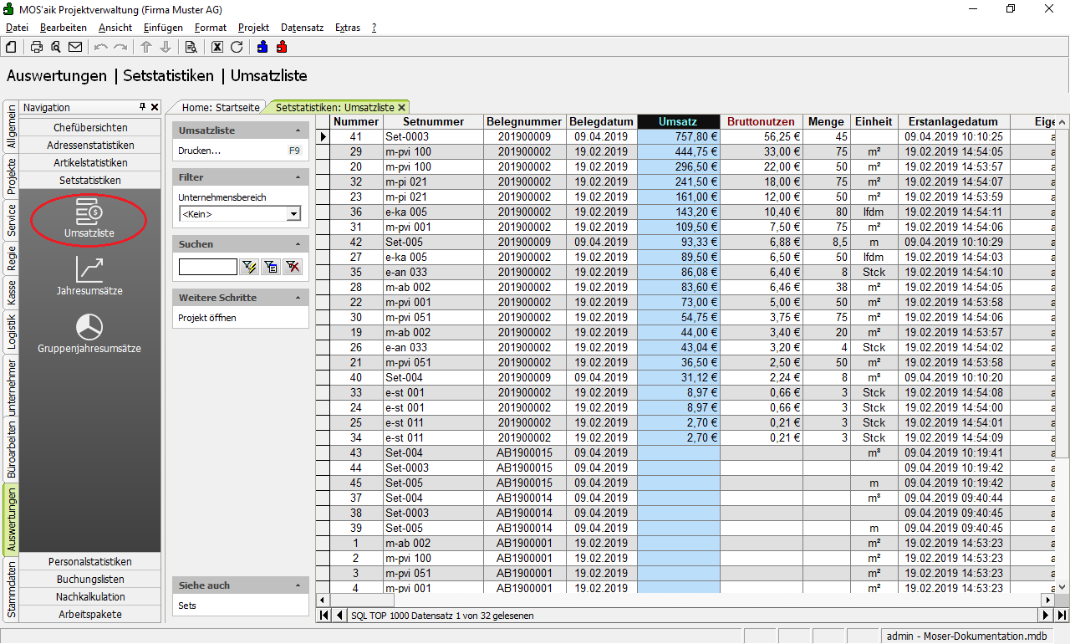
Task: Toggle the Navigation panel pin
Action: pos(143,107)
